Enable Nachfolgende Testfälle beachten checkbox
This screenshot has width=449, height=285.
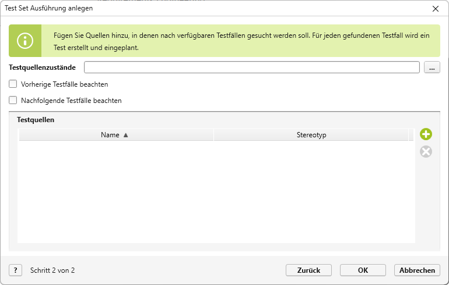tap(13, 101)
